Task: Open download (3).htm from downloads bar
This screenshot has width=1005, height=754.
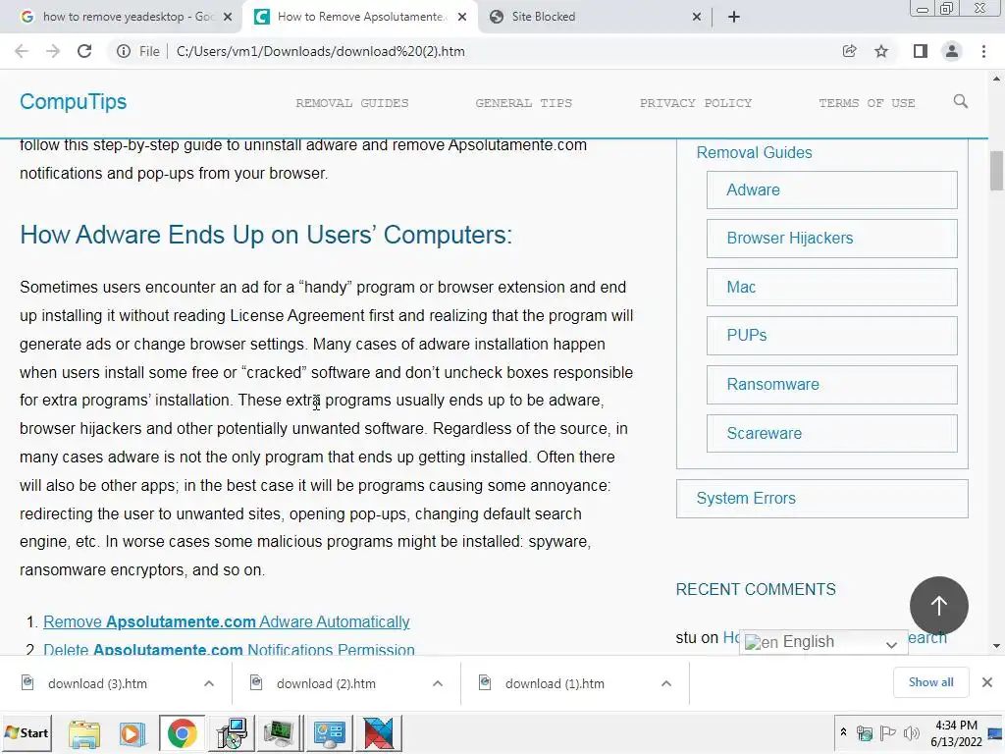Action: [x=96, y=683]
